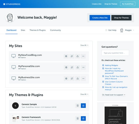This screenshot has height=124, width=139.
Task: Click copy icon for MyPersonalSite.com
Action: click(x=72, y=67)
